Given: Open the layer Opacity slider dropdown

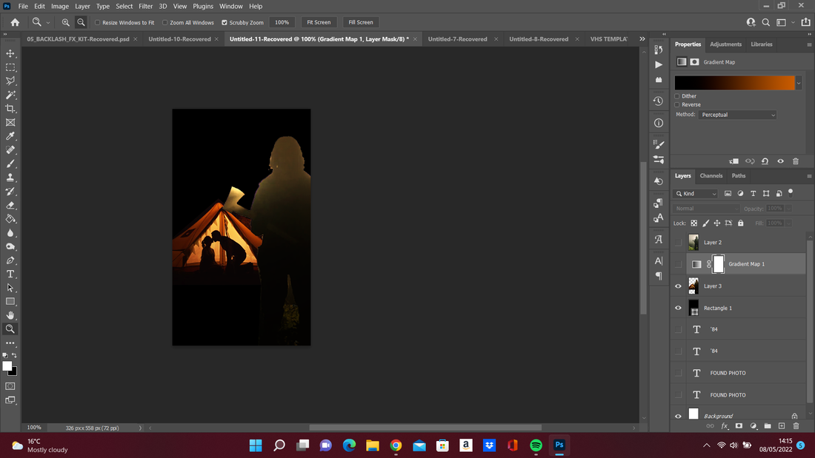Looking at the screenshot, I should click(x=788, y=209).
